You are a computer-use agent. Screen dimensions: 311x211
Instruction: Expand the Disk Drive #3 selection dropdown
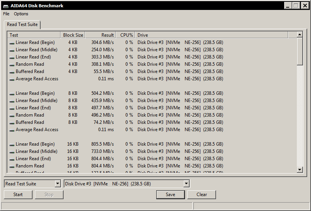(186, 184)
